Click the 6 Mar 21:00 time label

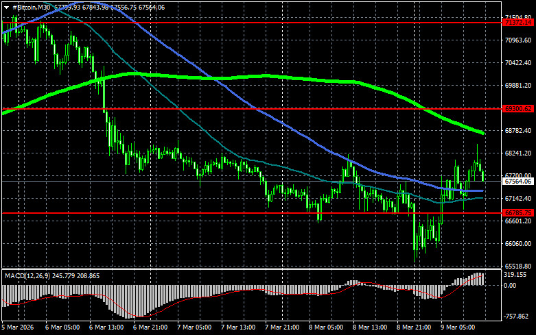tap(150, 327)
